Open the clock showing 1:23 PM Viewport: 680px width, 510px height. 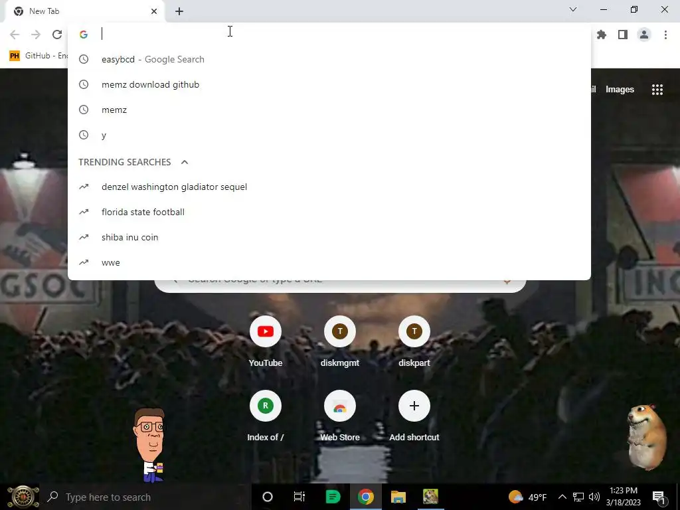click(623, 497)
